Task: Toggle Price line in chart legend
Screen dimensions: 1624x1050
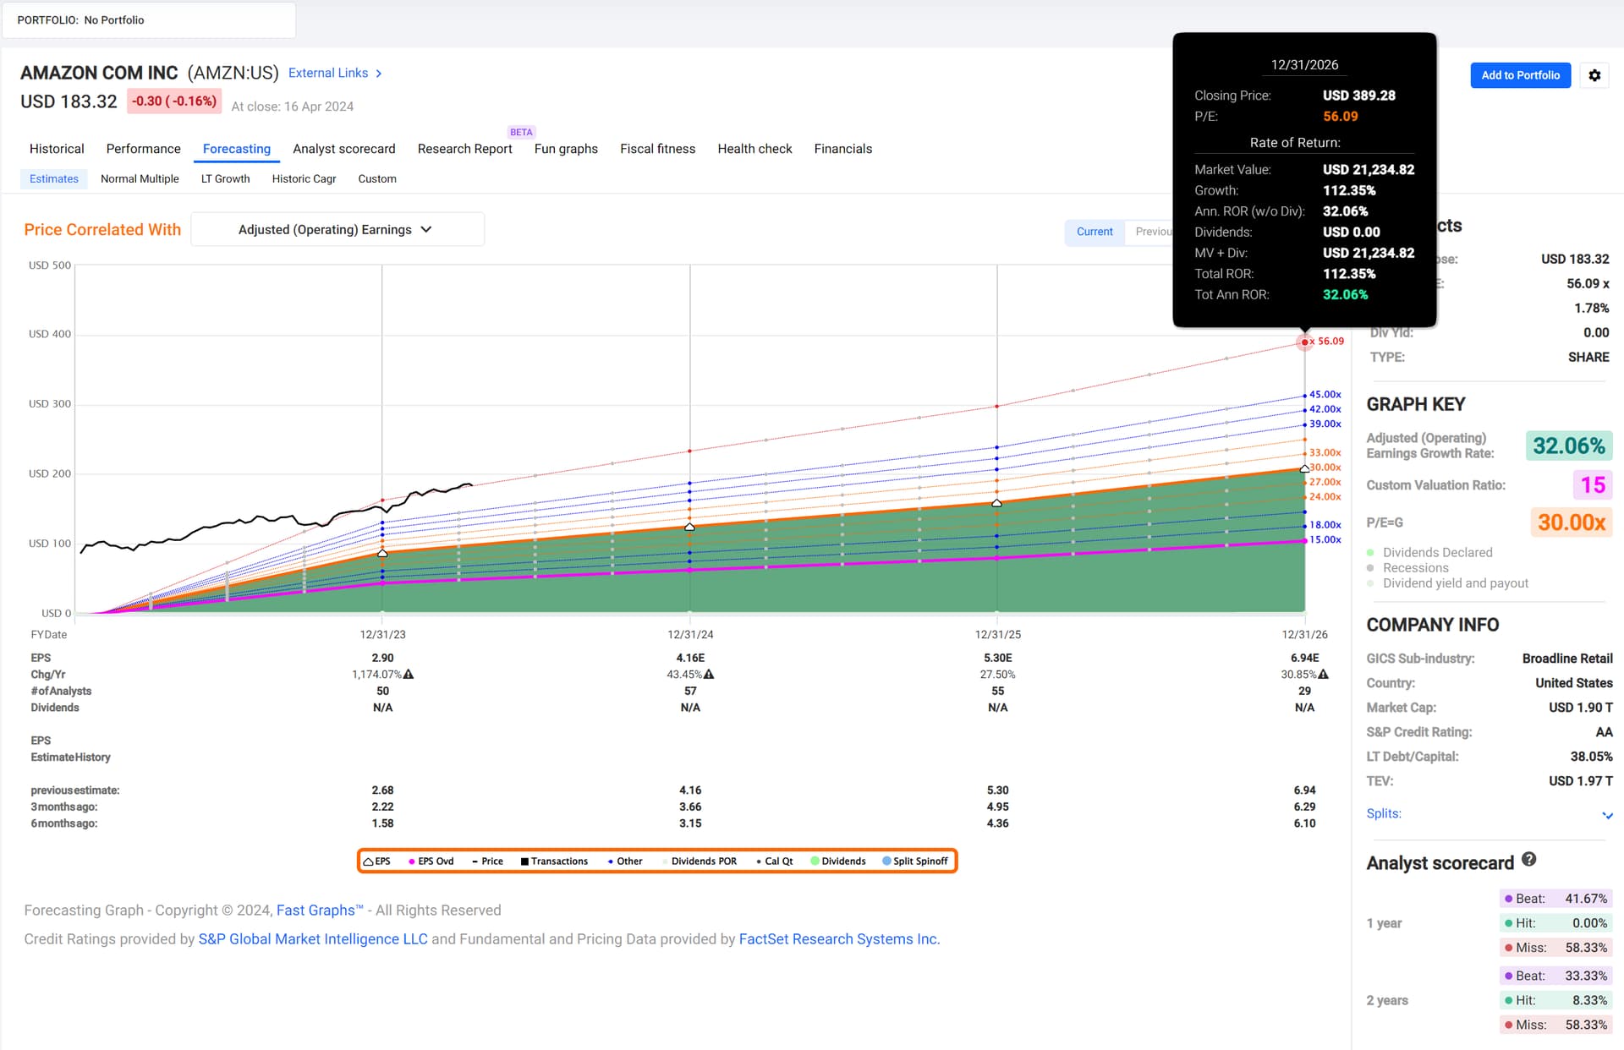Action: click(487, 861)
